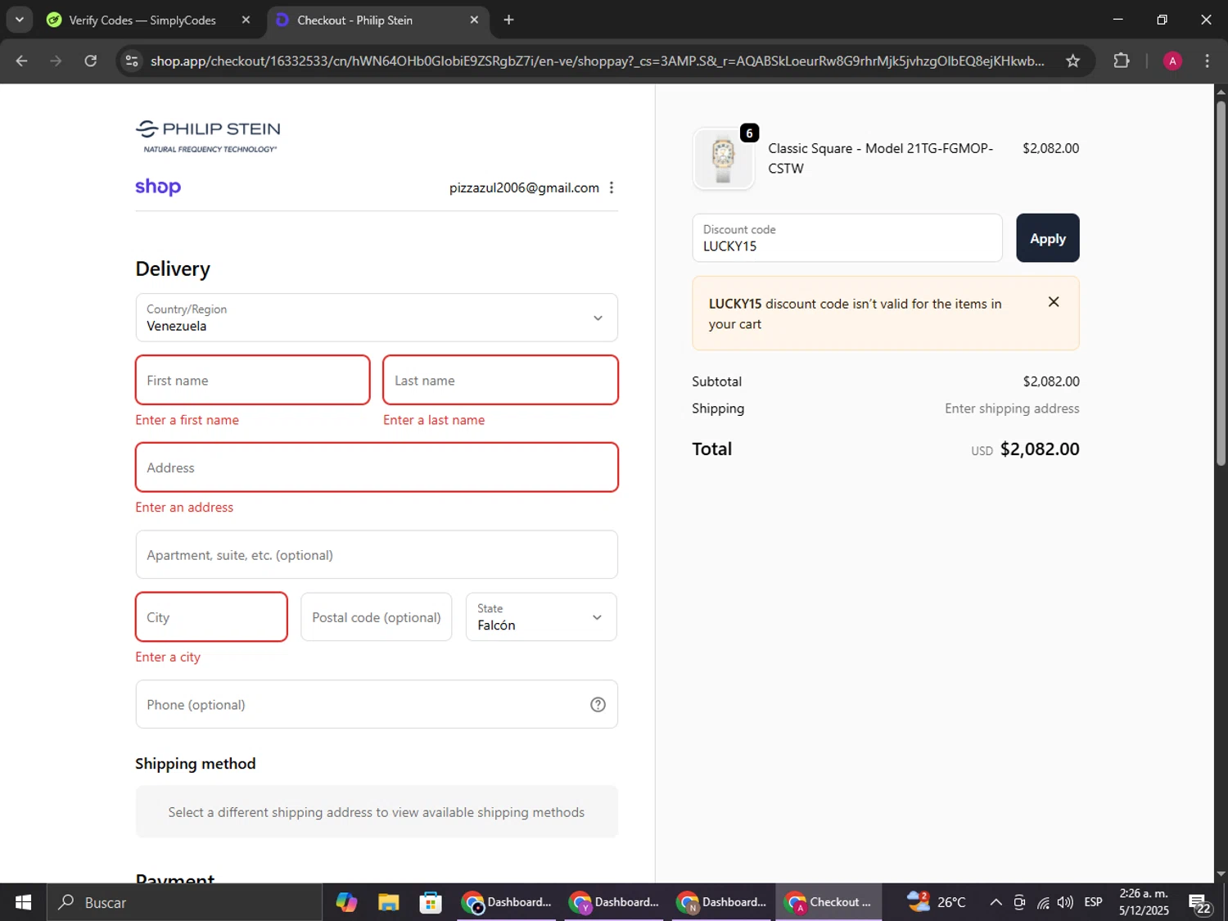Expand the Country/Region dropdown
The height and width of the screenshot is (921, 1228).
pyautogui.click(x=377, y=318)
